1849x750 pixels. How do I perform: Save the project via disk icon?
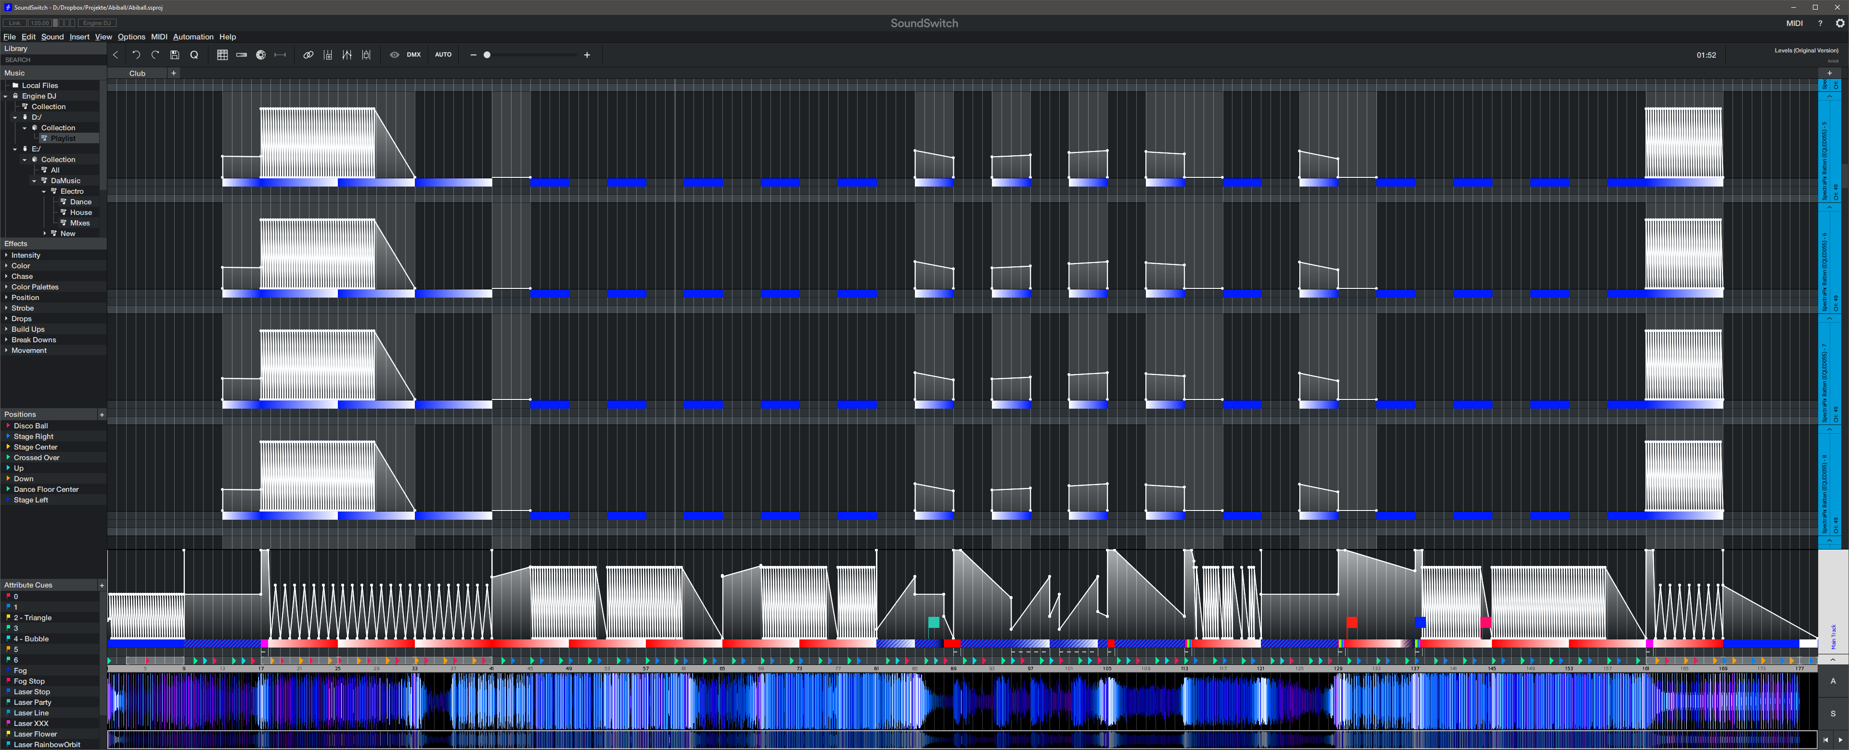point(174,54)
